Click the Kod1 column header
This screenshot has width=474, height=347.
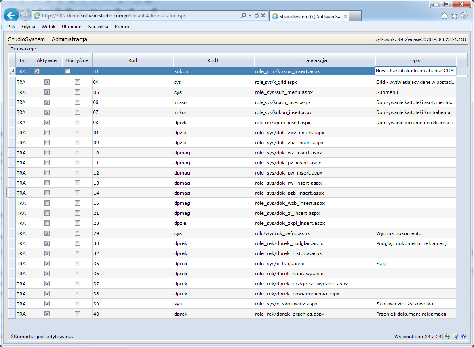(213, 60)
